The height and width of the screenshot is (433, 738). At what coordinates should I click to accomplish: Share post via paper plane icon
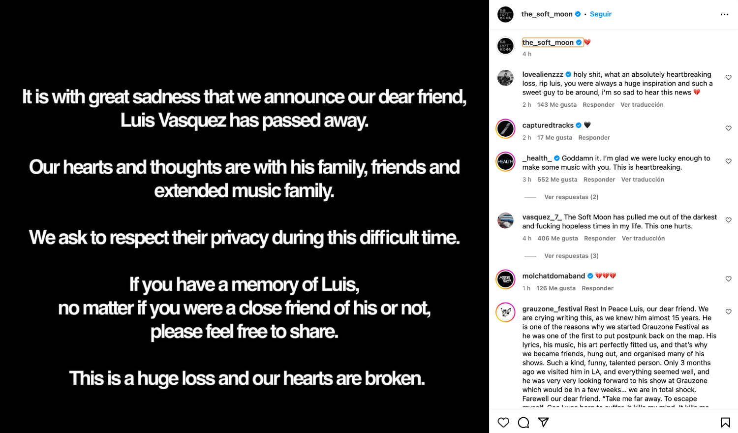pyautogui.click(x=544, y=422)
